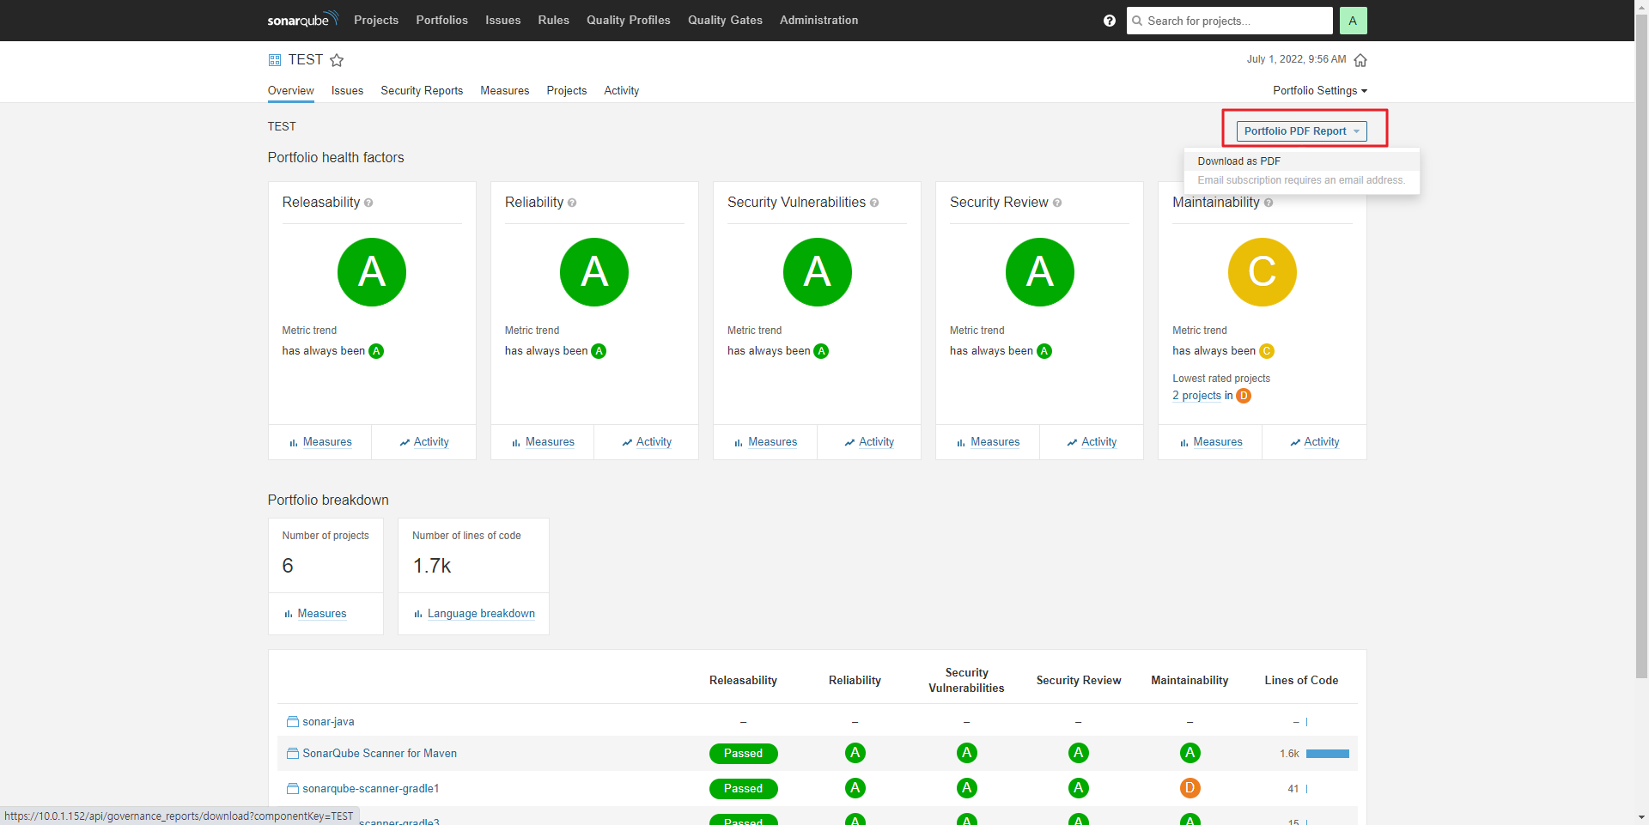
Task: Show Releasability help tooltip icon
Action: [x=368, y=203]
